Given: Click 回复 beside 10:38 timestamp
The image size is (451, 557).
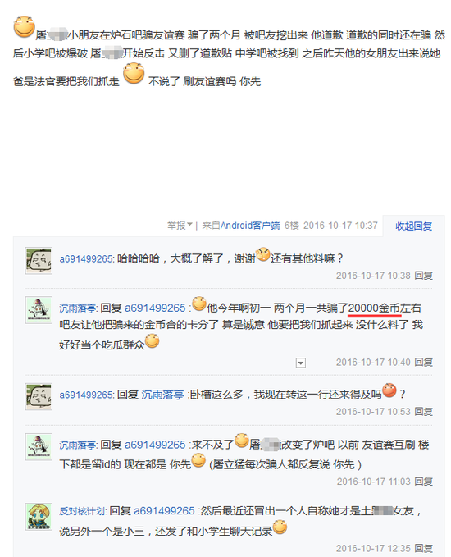Looking at the screenshot, I should (424, 276).
